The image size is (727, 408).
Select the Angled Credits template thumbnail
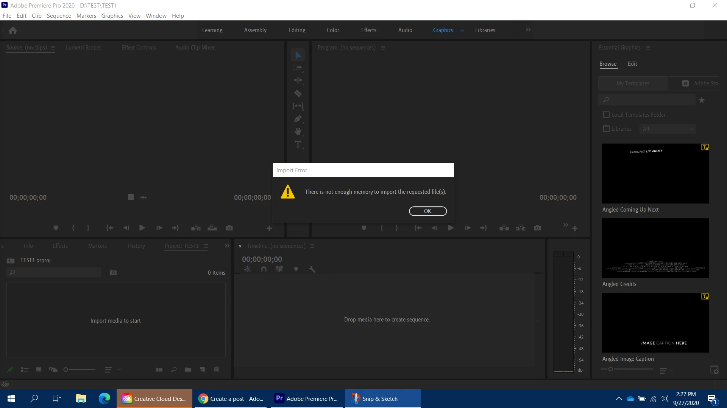655,248
